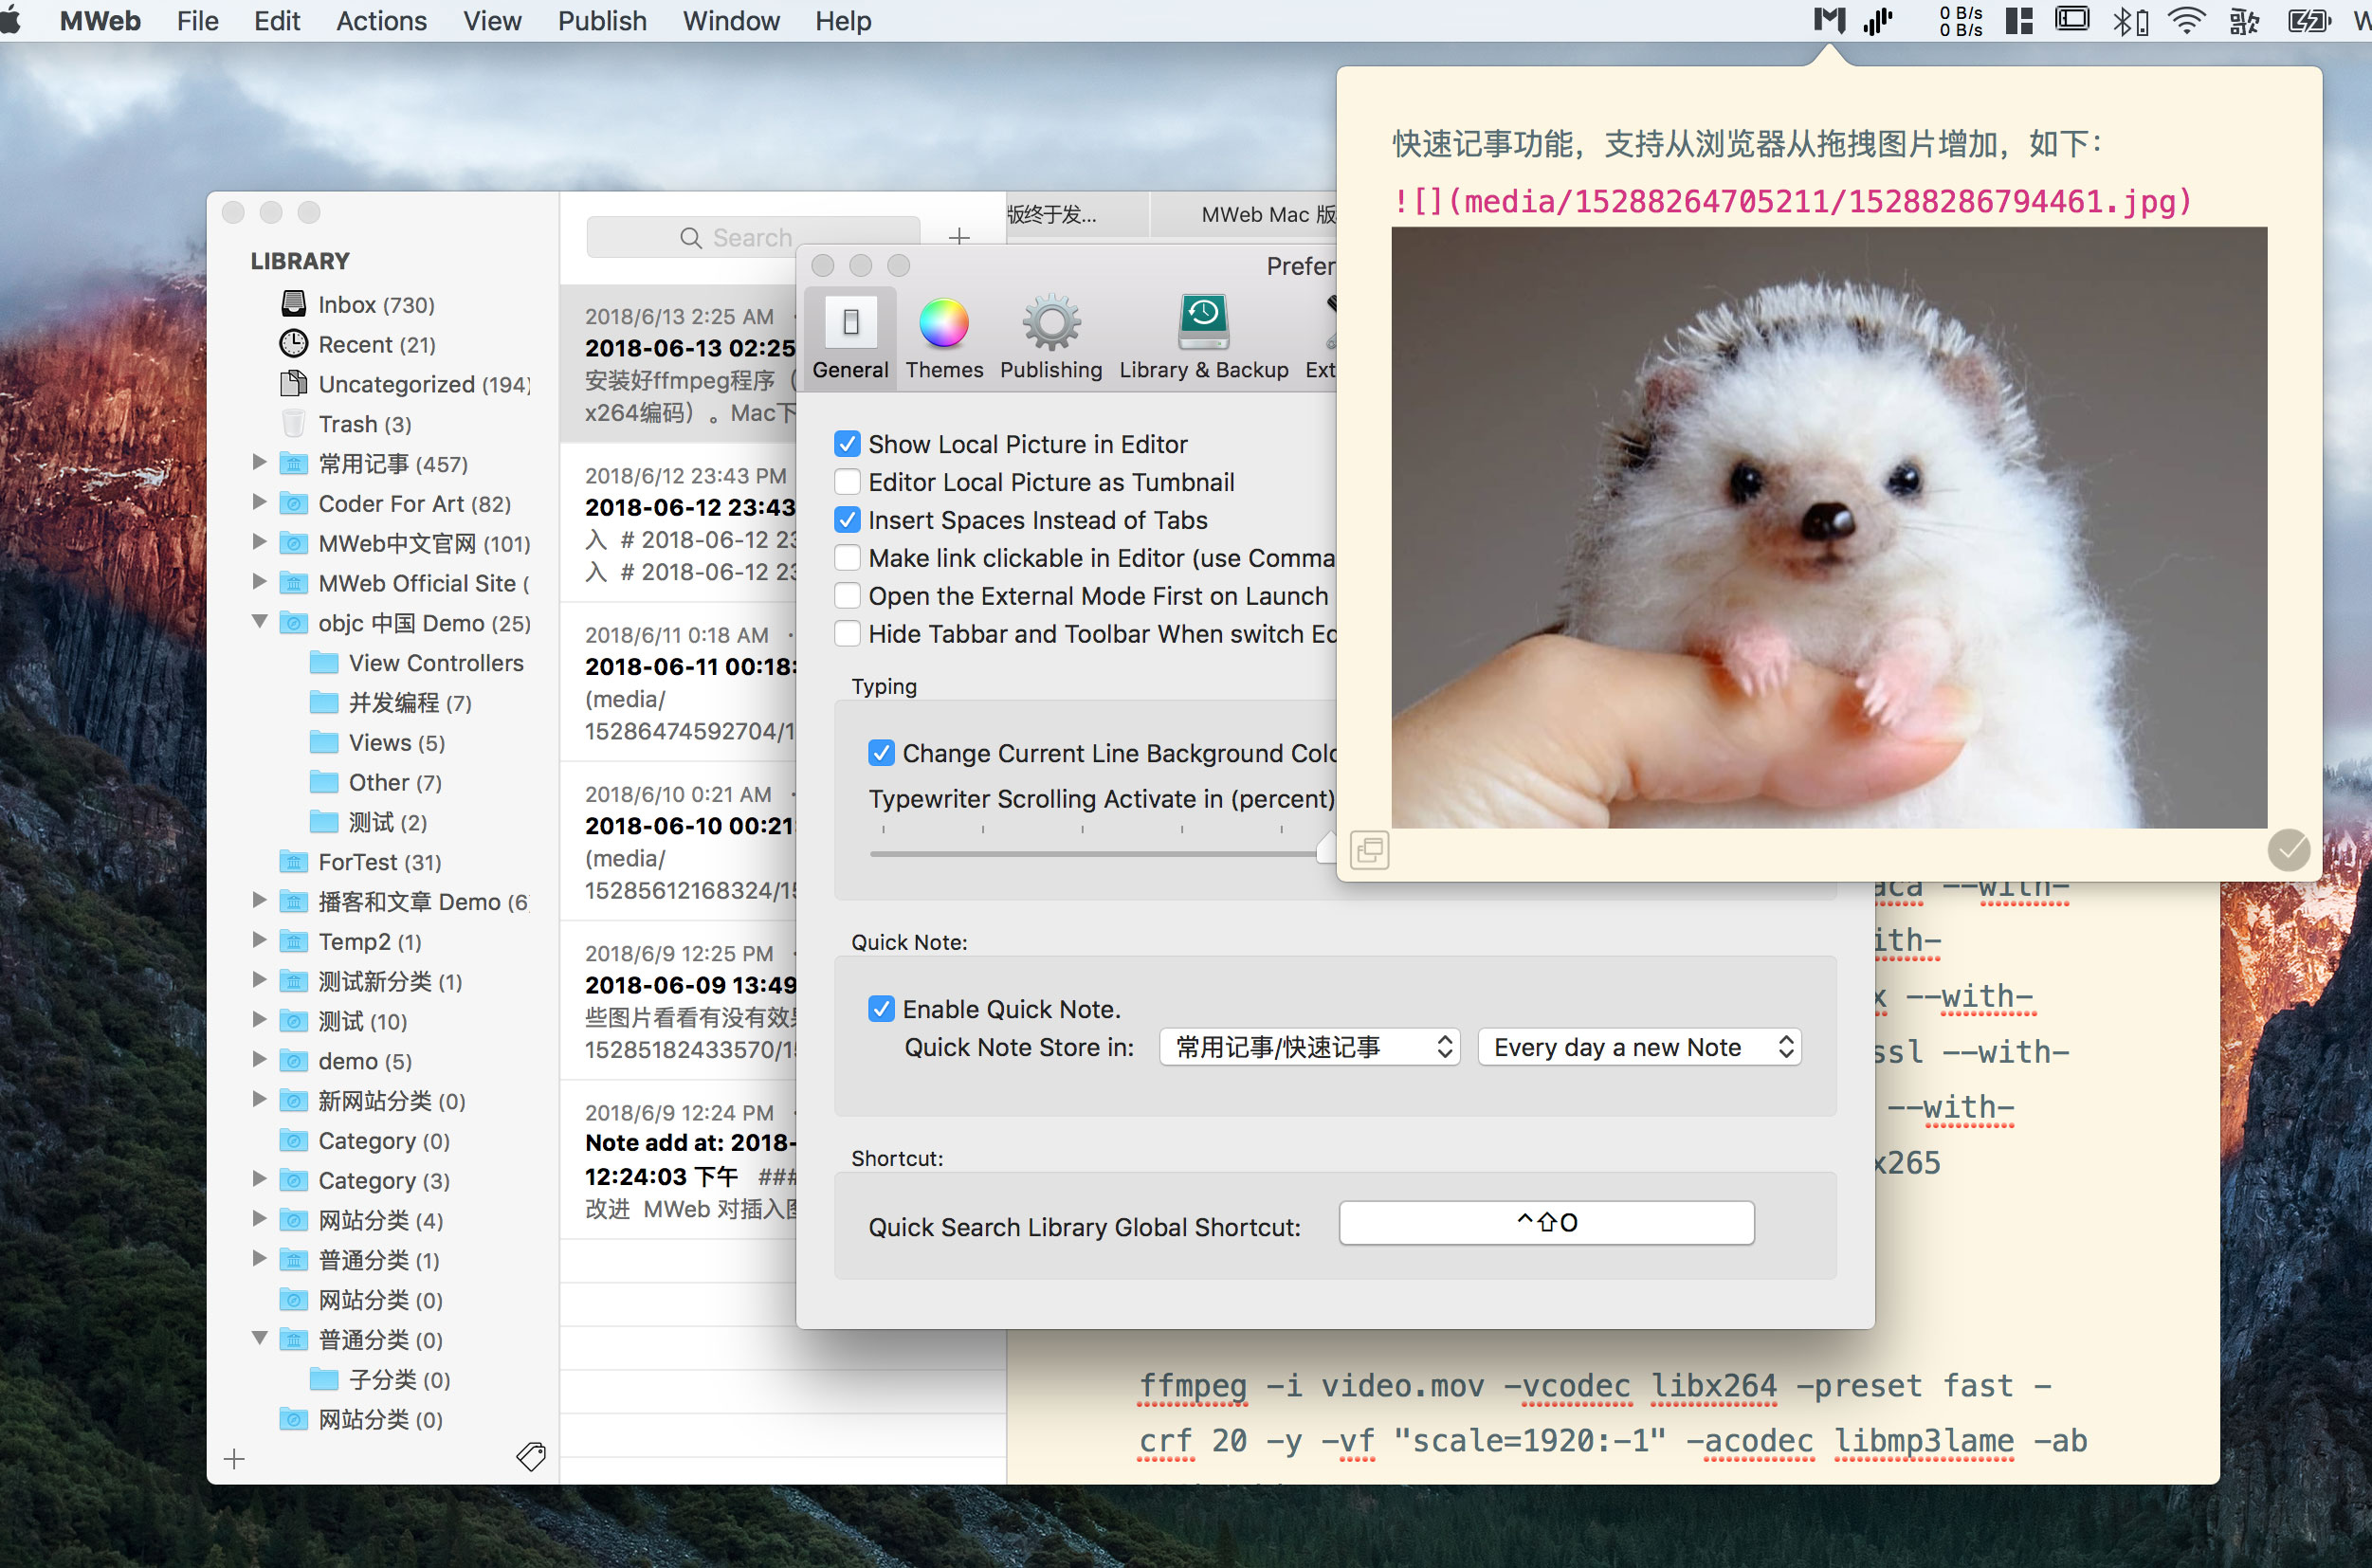2372x1568 pixels.
Task: Click the new document plus button
Action: tap(958, 237)
